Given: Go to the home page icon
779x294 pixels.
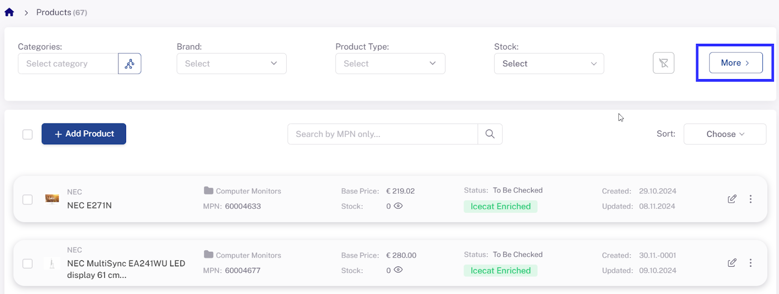Looking at the screenshot, I should 9,12.
